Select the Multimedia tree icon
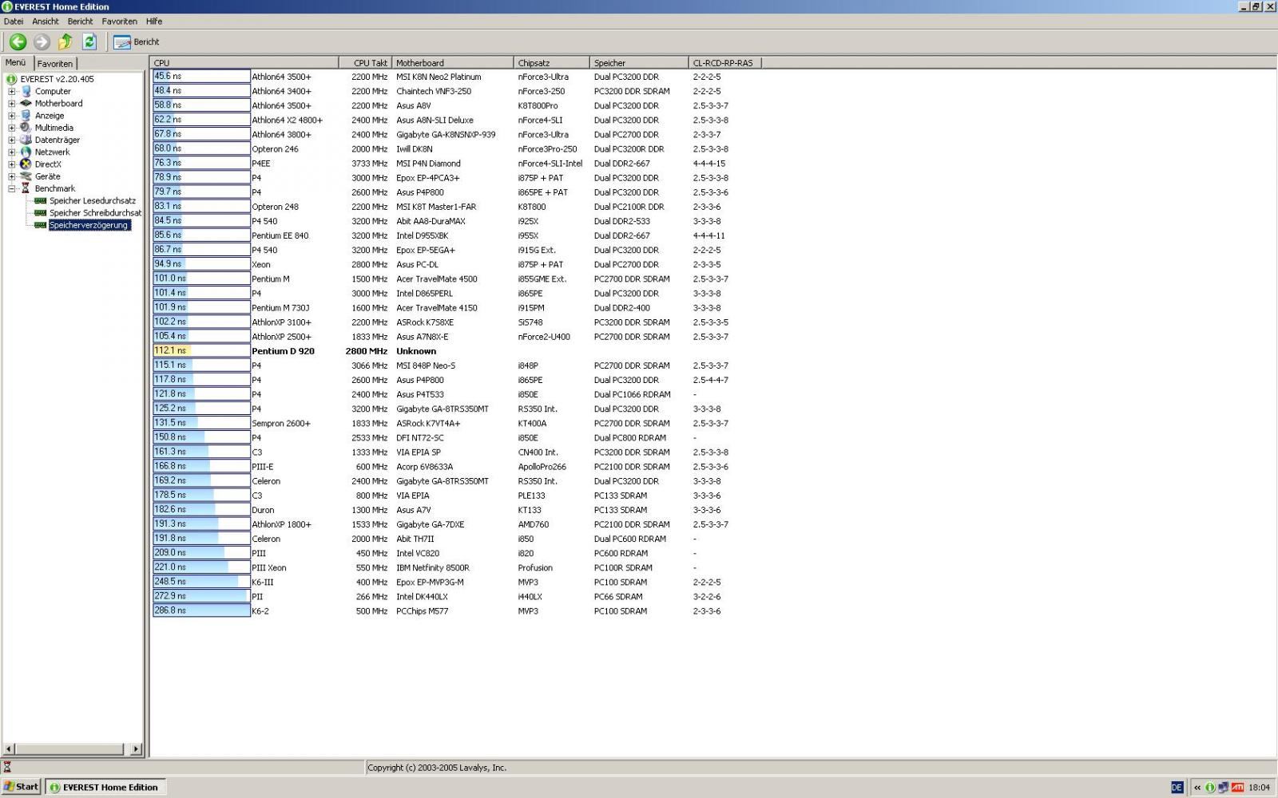The image size is (1278, 798). coord(26,128)
